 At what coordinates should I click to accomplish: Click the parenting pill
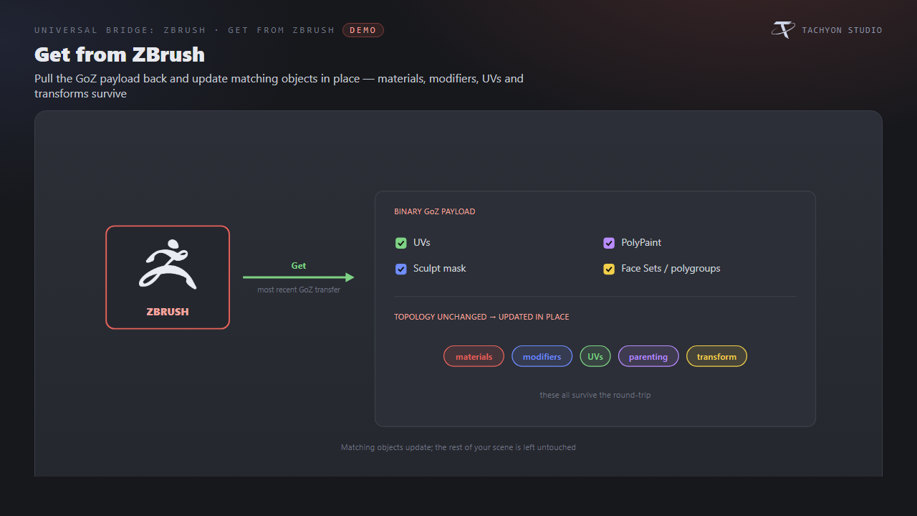648,356
